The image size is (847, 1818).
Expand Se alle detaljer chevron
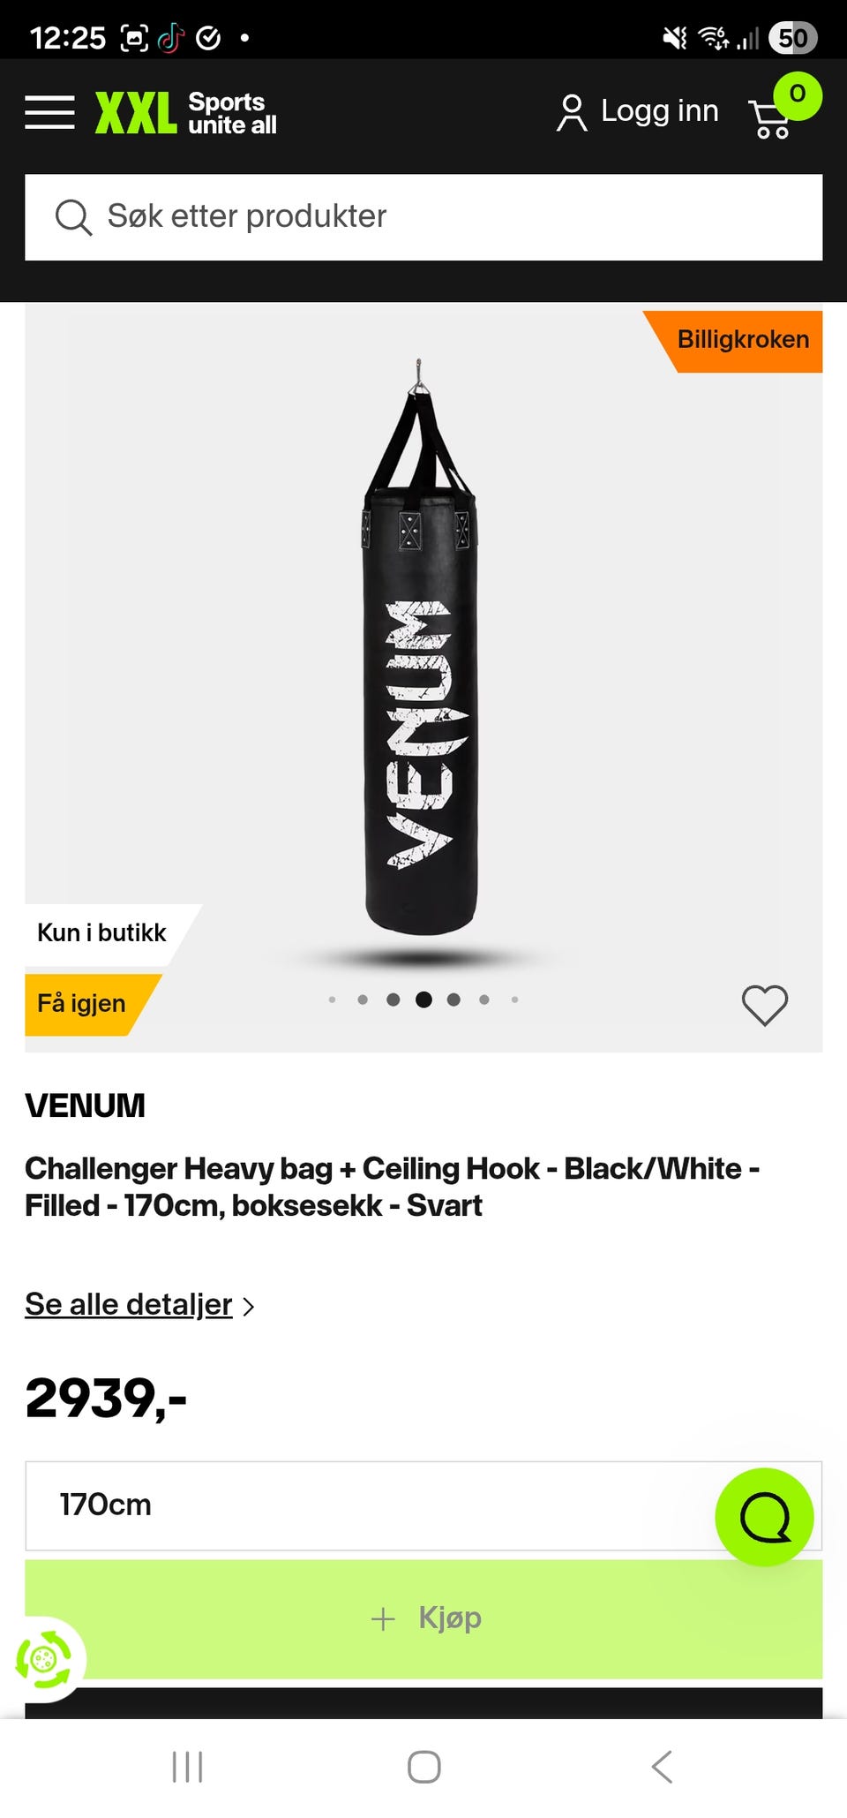click(x=249, y=1306)
